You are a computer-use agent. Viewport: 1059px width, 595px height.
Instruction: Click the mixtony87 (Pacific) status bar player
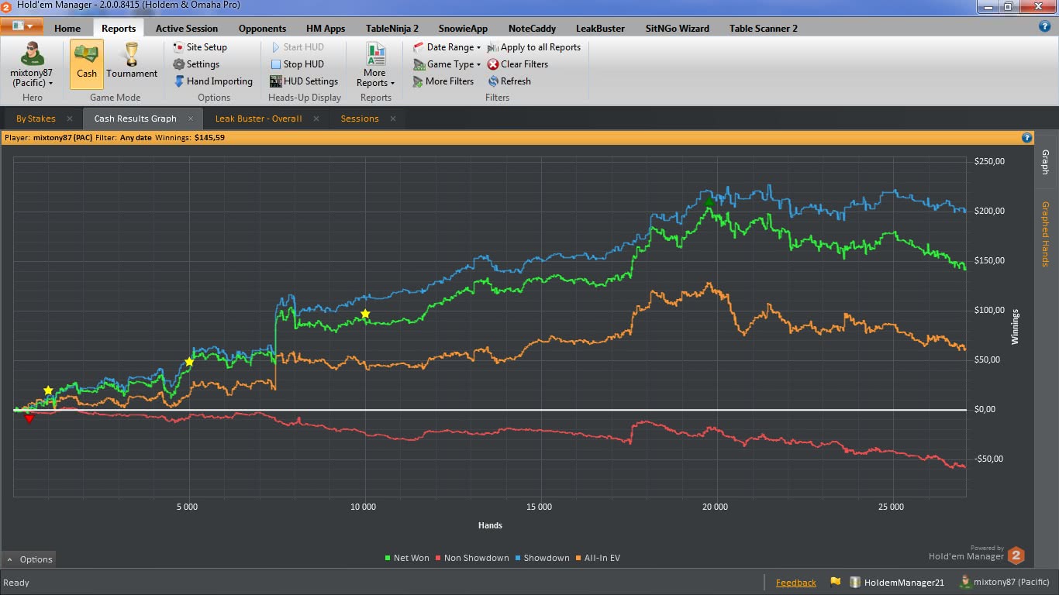pyautogui.click(x=1005, y=583)
